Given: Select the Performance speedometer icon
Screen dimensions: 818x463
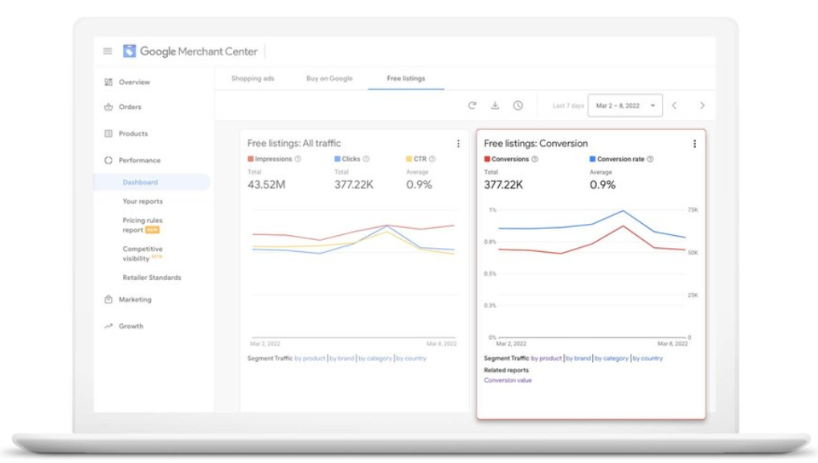Looking at the screenshot, I should [109, 160].
